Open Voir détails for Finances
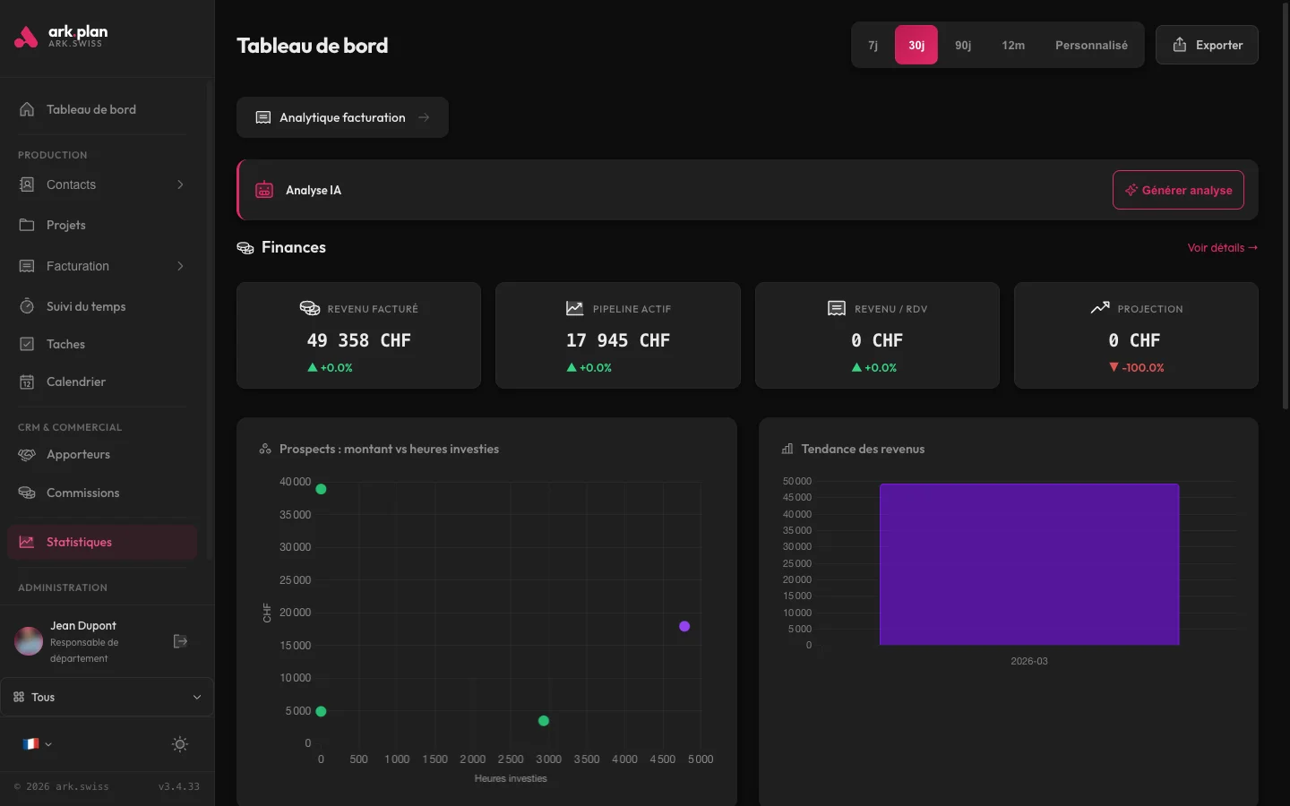Screen dimensions: 1290x806 [x=1221, y=247]
